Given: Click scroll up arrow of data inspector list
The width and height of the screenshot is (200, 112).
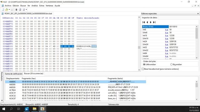Looking at the screenshot, I should click(x=197, y=26).
